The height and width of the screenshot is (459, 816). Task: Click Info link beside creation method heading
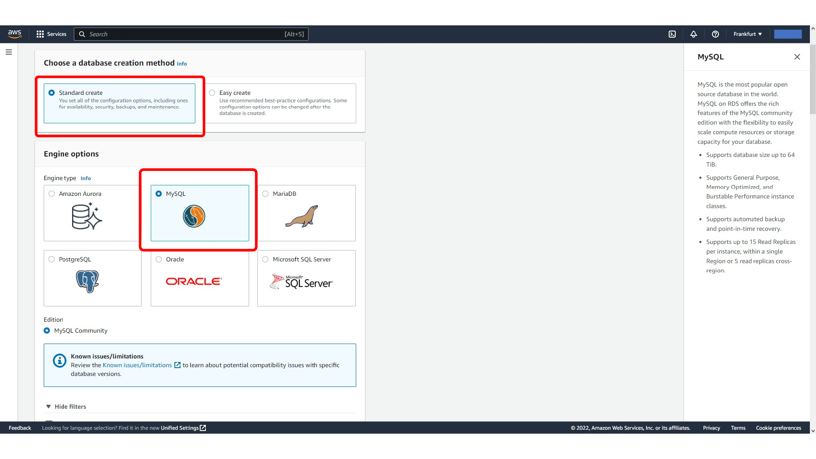point(182,64)
